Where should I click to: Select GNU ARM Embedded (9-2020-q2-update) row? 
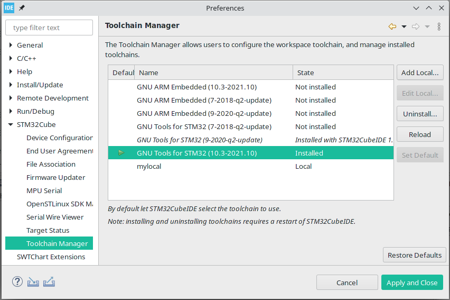pyautogui.click(x=251, y=113)
